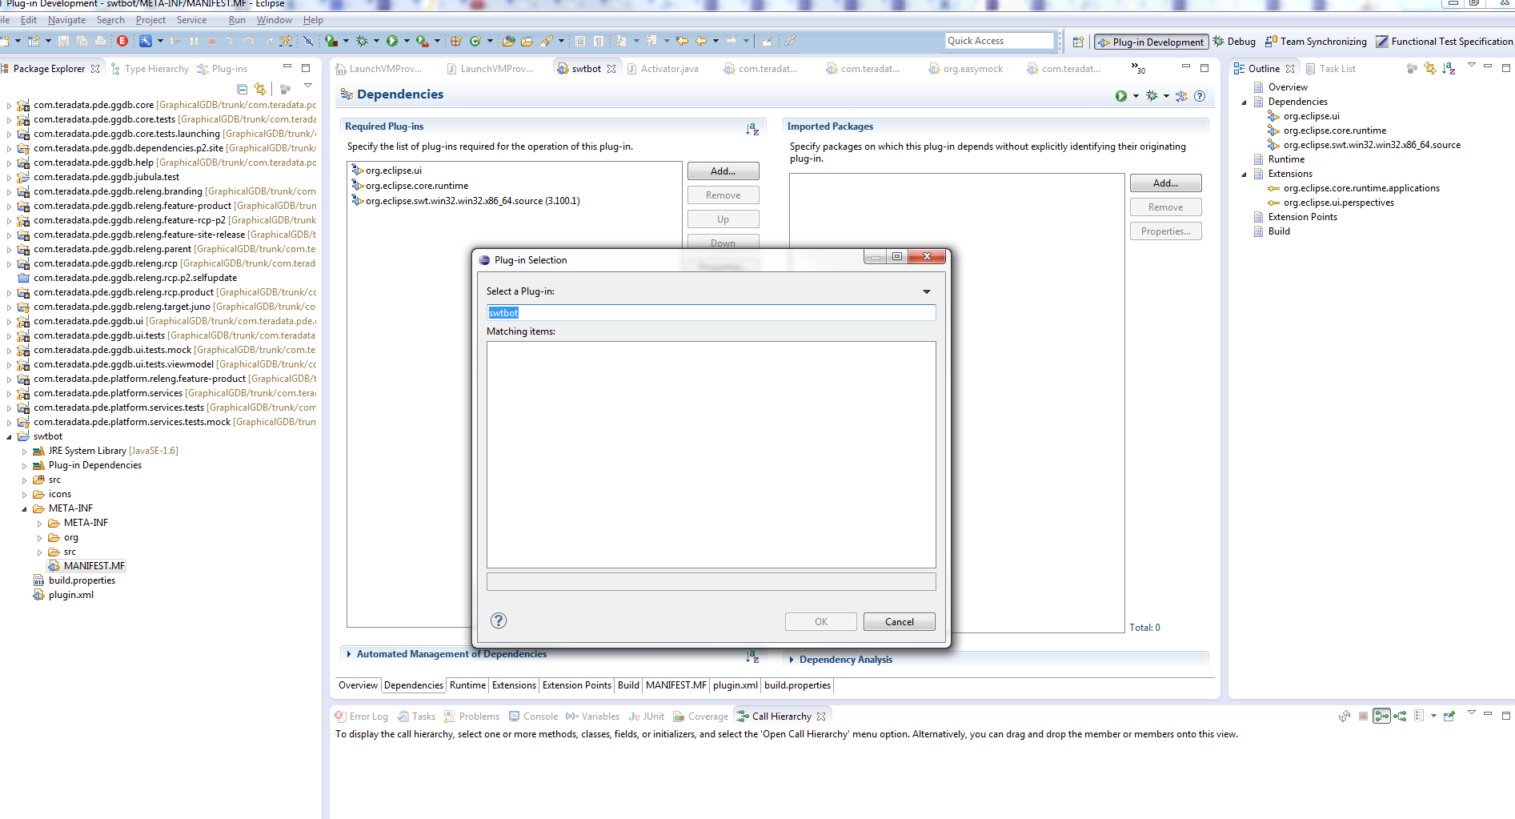The height and width of the screenshot is (819, 1515).
Task: Collapse Extensions node in Outline
Action: pos(1244,175)
